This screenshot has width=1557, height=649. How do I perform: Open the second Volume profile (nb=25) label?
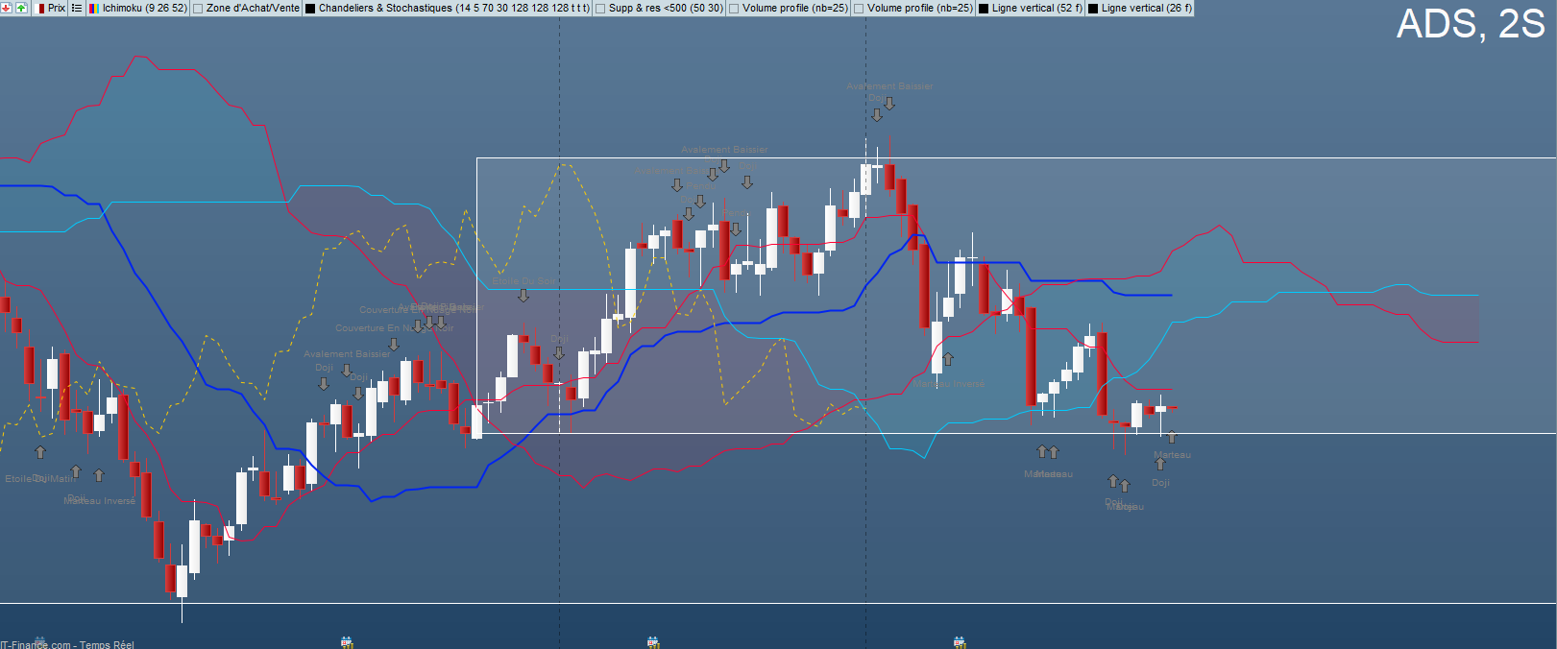click(x=919, y=8)
